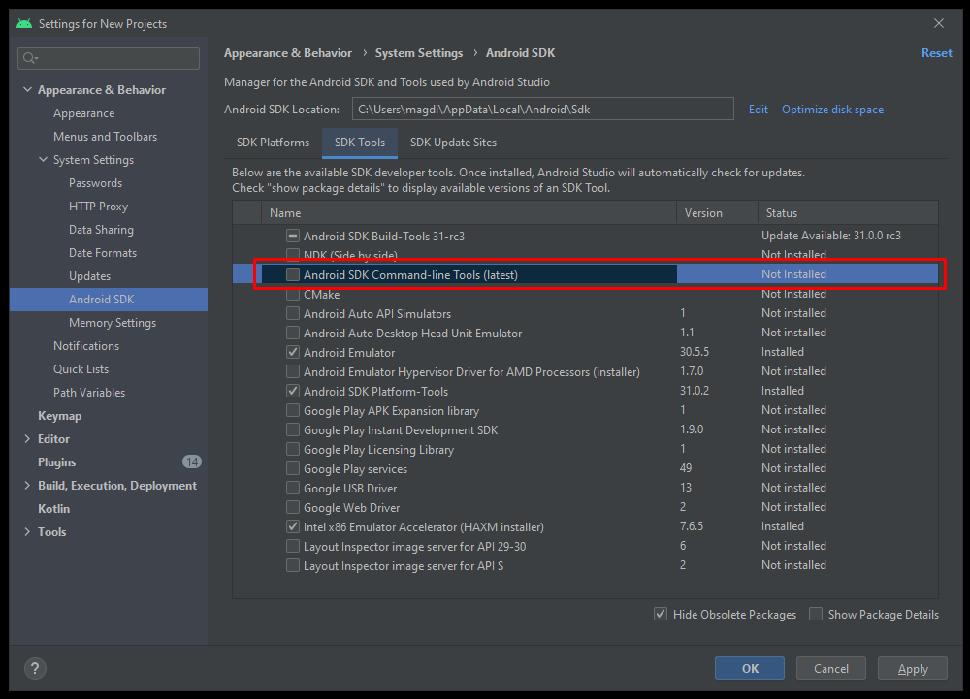Screen dimensions: 970x699
Task: Select HTTP Proxy settings
Action: [98, 207]
